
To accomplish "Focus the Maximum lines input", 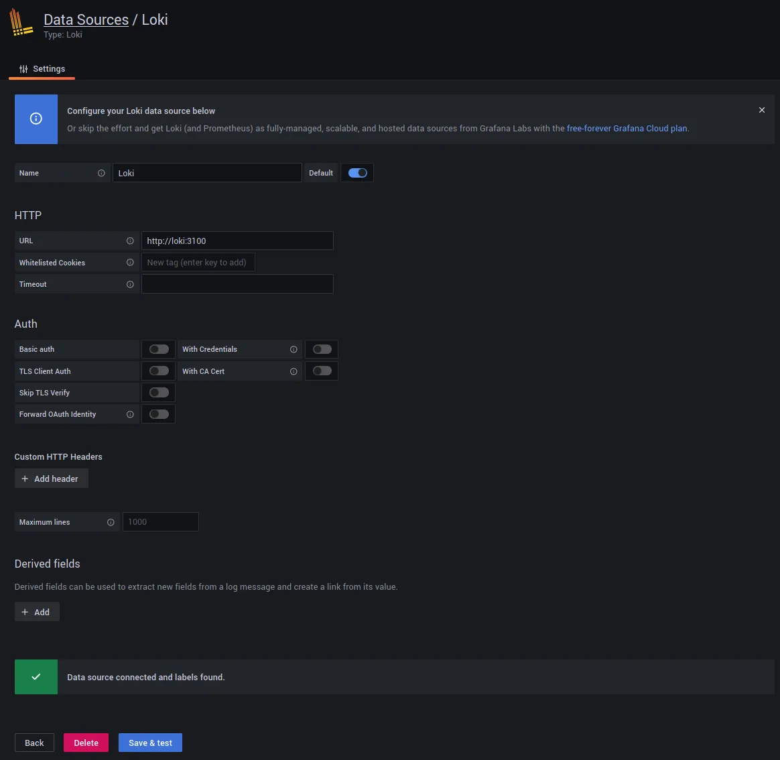I will click(x=161, y=522).
